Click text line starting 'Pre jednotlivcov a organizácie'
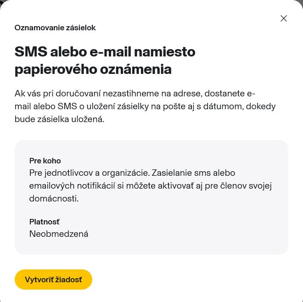The height and width of the screenshot is (302, 303). pos(132,173)
